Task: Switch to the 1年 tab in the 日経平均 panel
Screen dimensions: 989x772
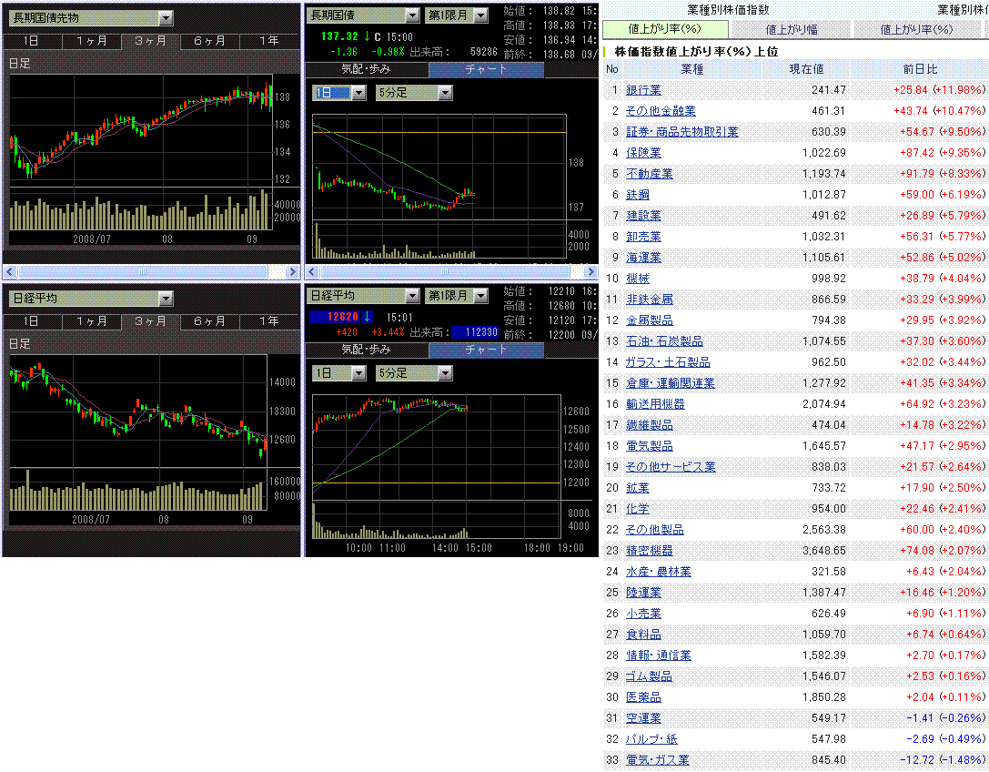Action: tap(268, 321)
